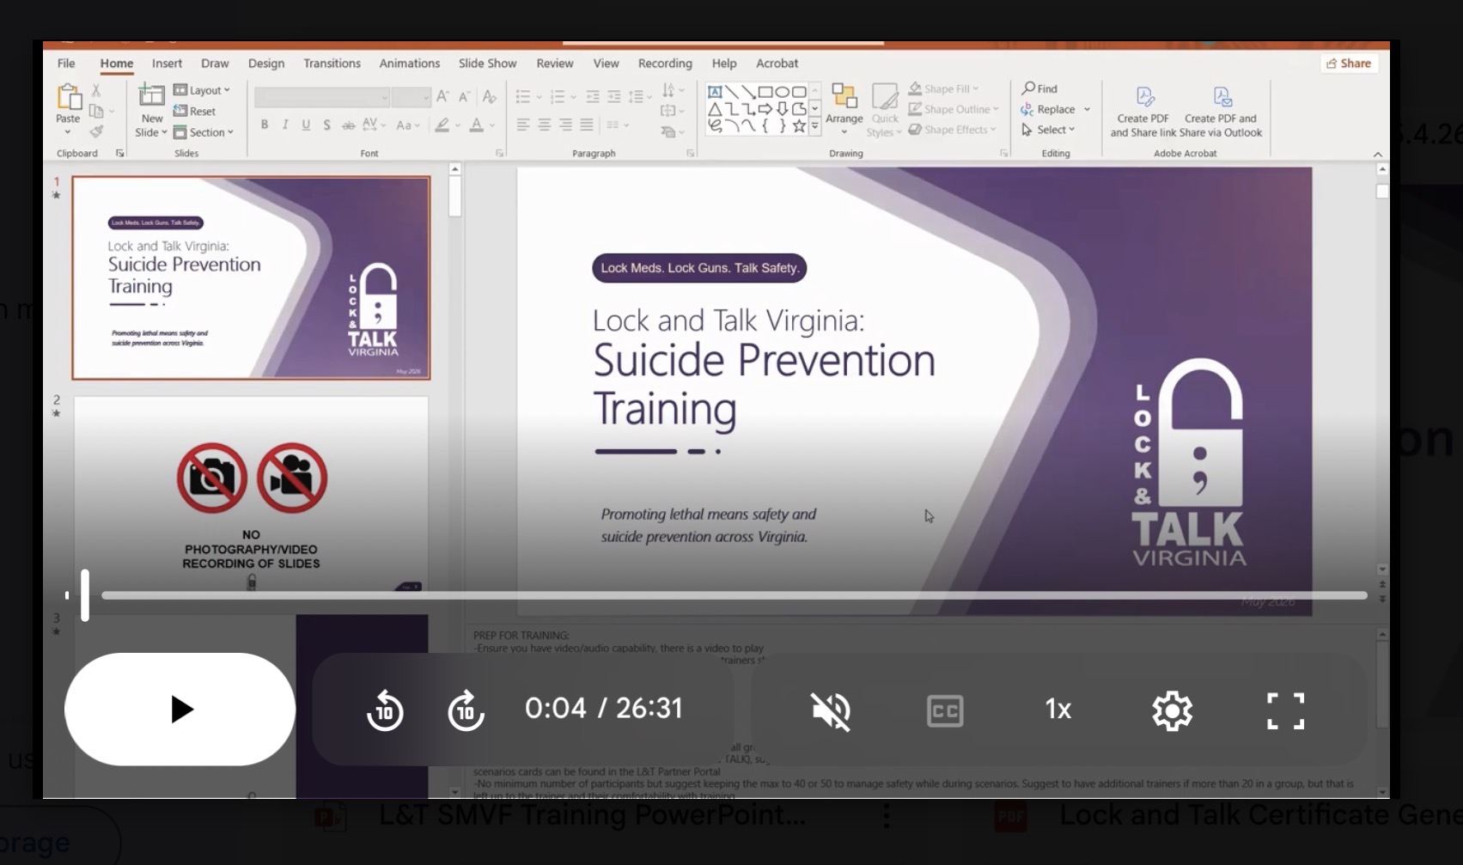Viewport: 1463px width, 865px height.
Task: Click the Paste clipboard icon
Action: point(68,98)
